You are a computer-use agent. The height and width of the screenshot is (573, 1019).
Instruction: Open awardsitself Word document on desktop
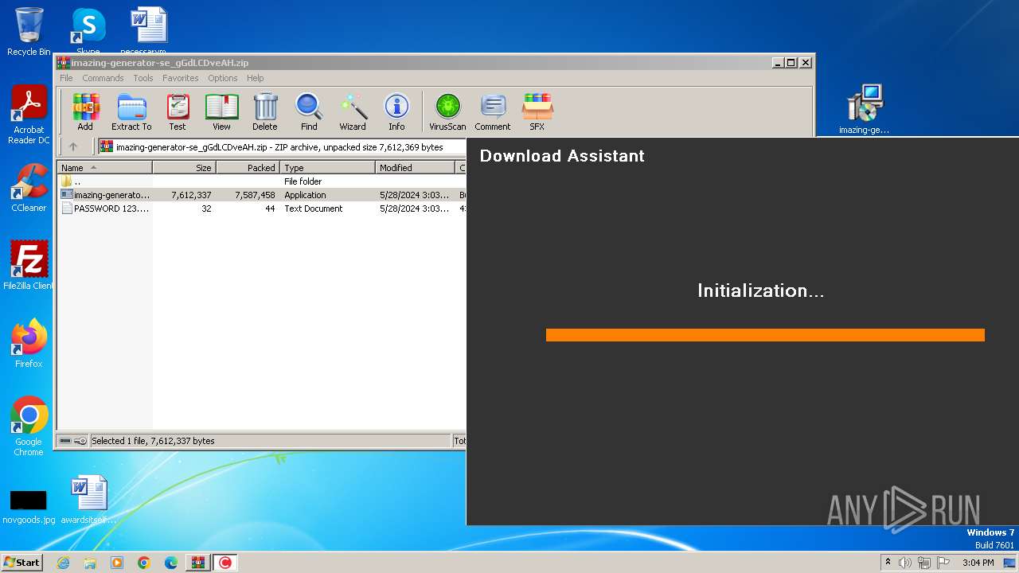tap(88, 500)
